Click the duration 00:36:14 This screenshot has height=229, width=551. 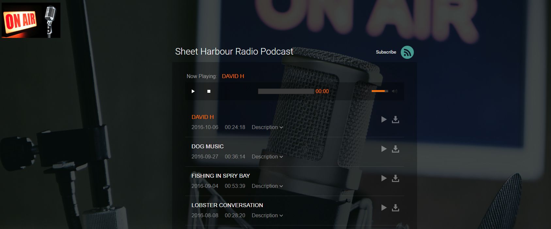(235, 156)
